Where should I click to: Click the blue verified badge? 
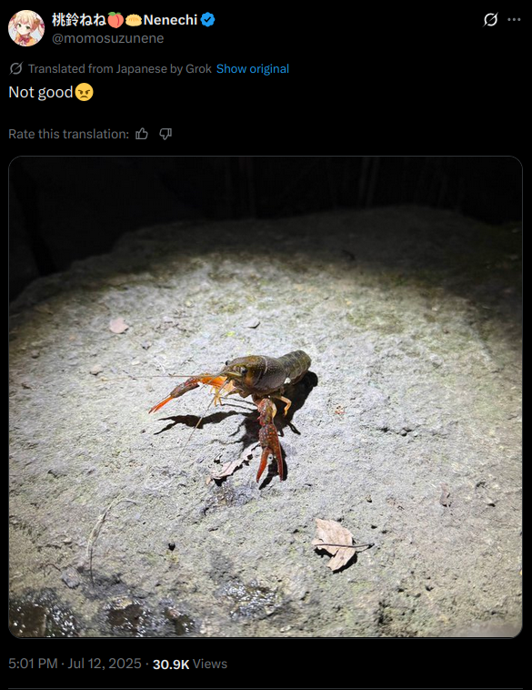(207, 20)
